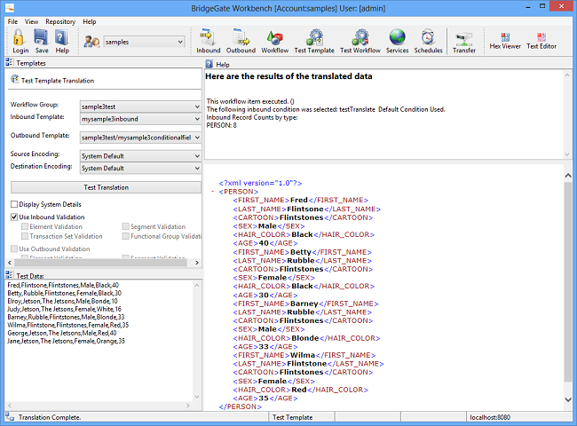The image size is (577, 426).
Task: Click the Fred,Flintsone test data line
Action: click(x=63, y=285)
